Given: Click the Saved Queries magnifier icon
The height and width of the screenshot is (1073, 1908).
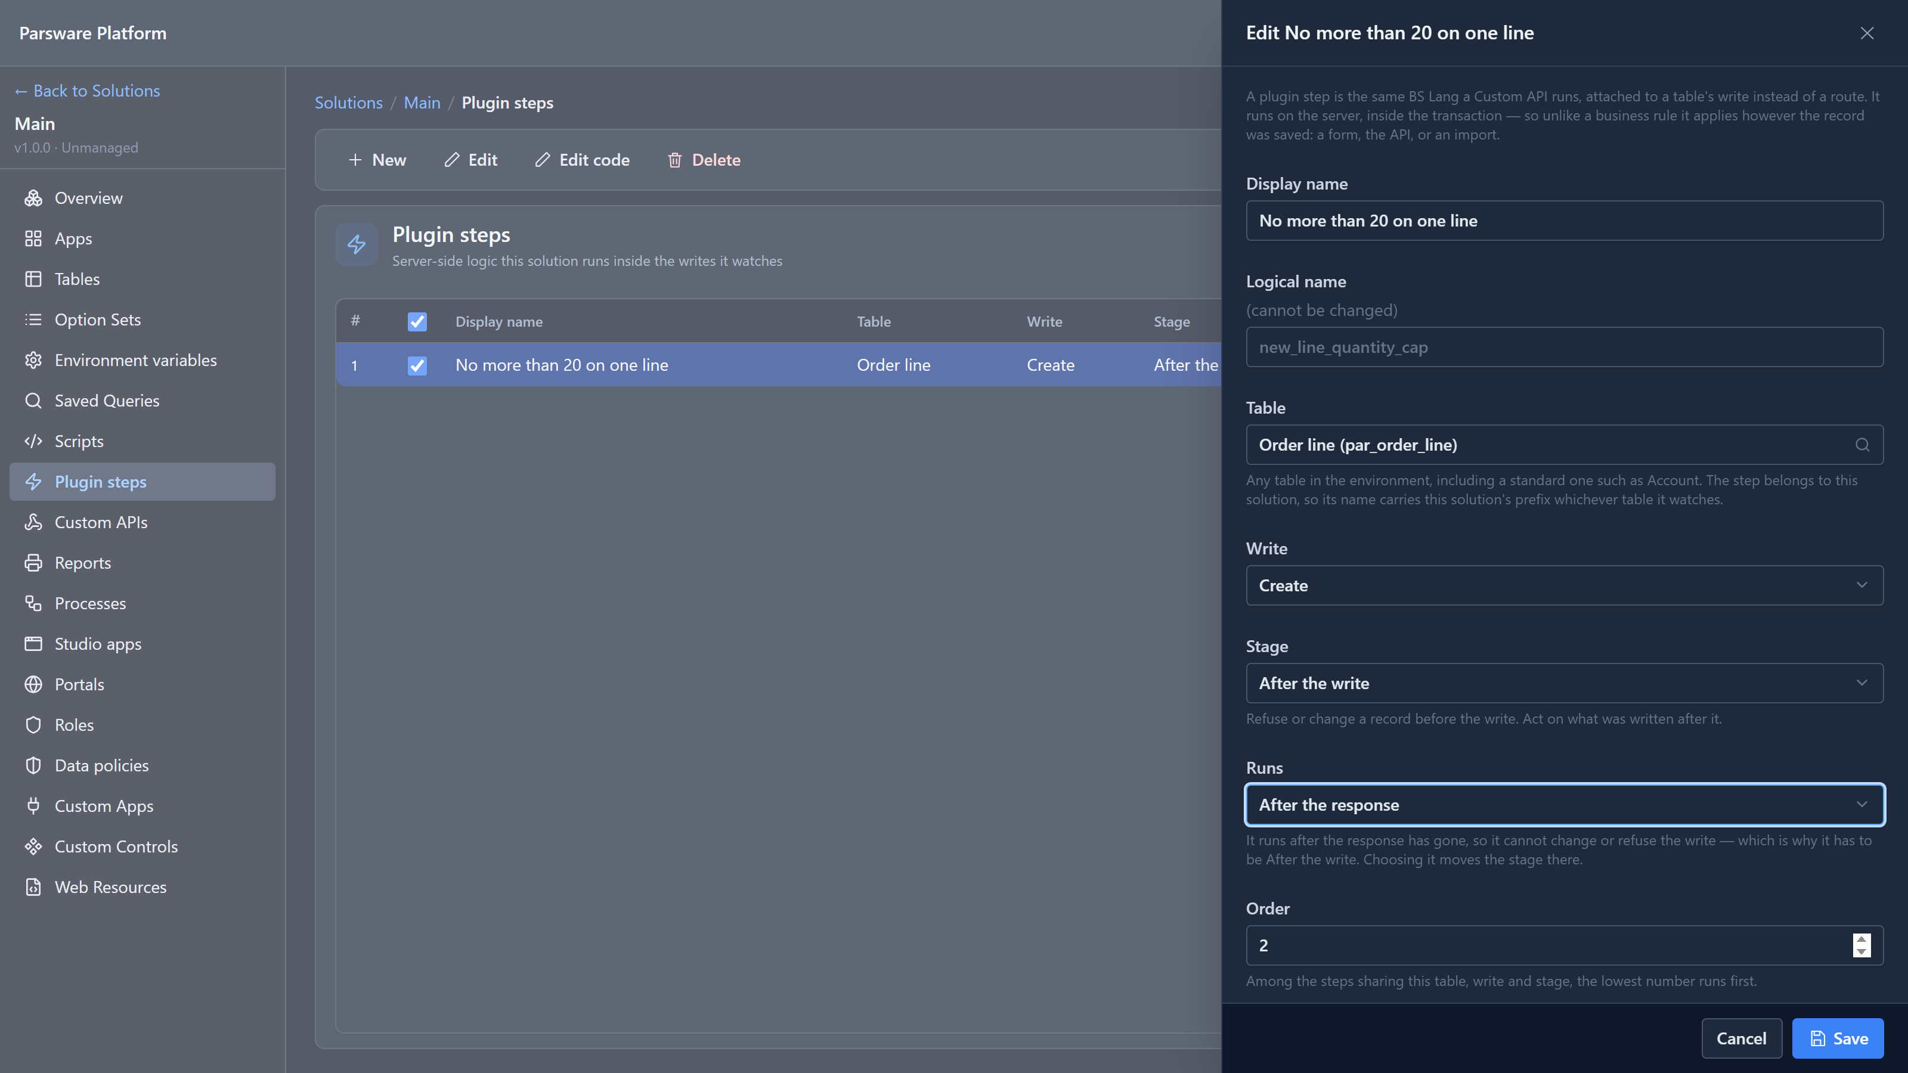Looking at the screenshot, I should 33,401.
